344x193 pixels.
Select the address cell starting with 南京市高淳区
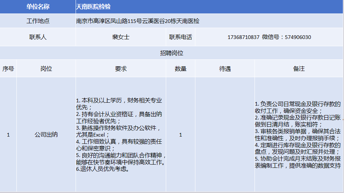point(138,21)
